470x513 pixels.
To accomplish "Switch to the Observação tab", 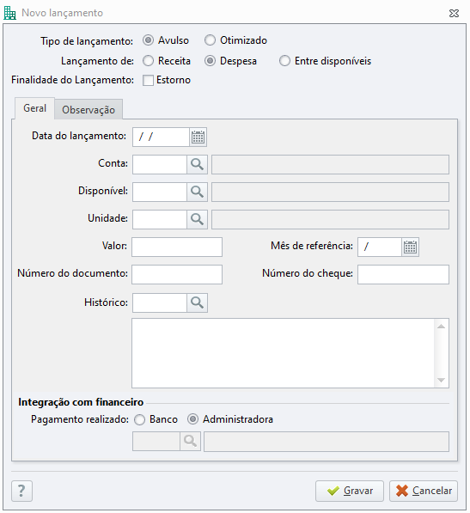I will pyautogui.click(x=89, y=110).
